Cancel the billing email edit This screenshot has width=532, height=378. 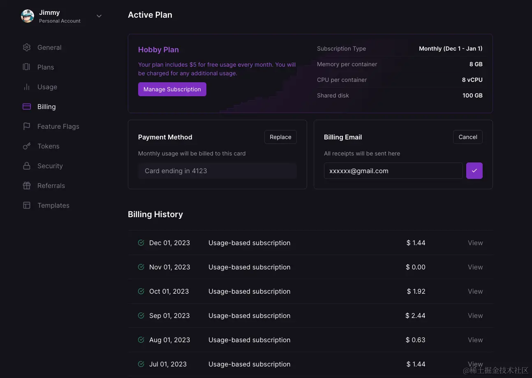point(467,137)
